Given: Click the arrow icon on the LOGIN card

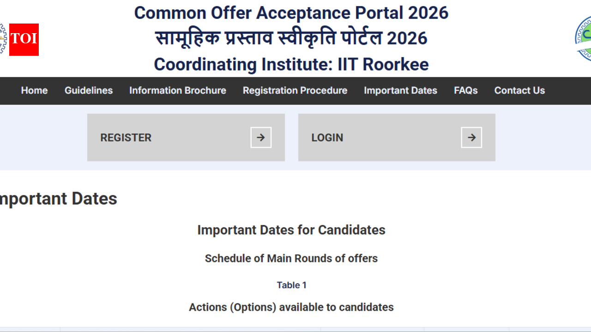Looking at the screenshot, I should pos(471,137).
